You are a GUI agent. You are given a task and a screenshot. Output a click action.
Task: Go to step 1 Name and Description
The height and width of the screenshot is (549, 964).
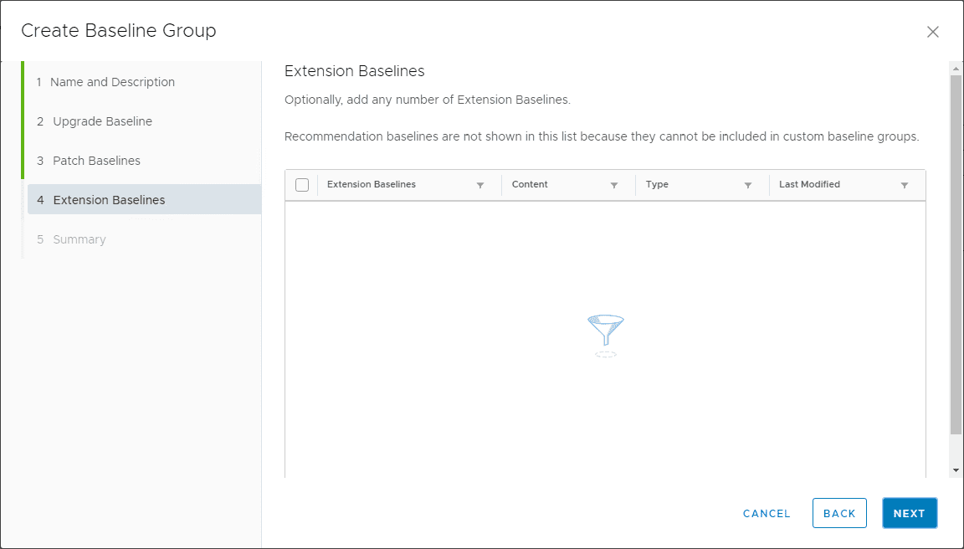click(x=112, y=82)
